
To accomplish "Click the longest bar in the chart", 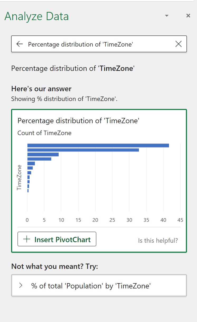I will [x=98, y=145].
